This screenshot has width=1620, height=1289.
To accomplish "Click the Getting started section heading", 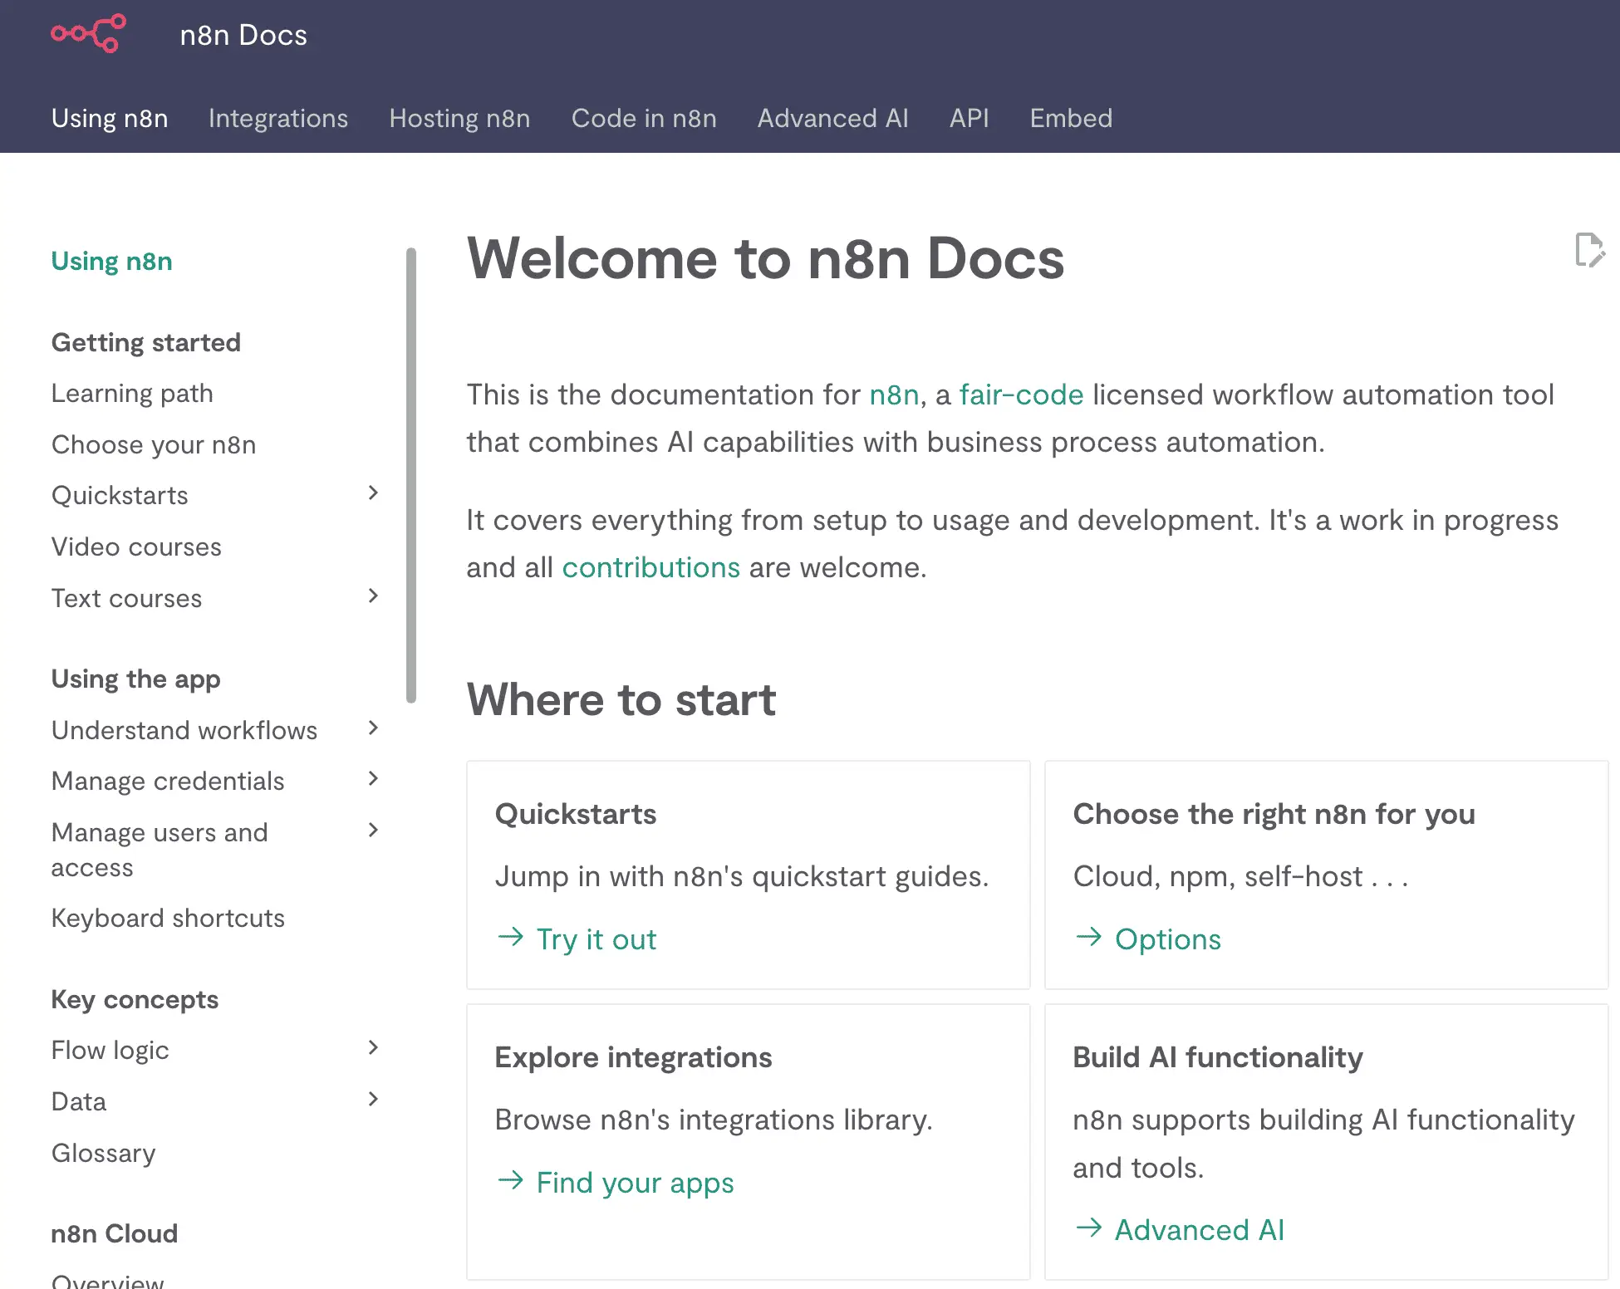I will coord(145,342).
